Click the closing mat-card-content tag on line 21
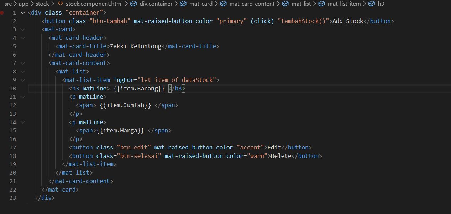Image resolution: width=451 pixels, height=214 pixels. pos(81,181)
